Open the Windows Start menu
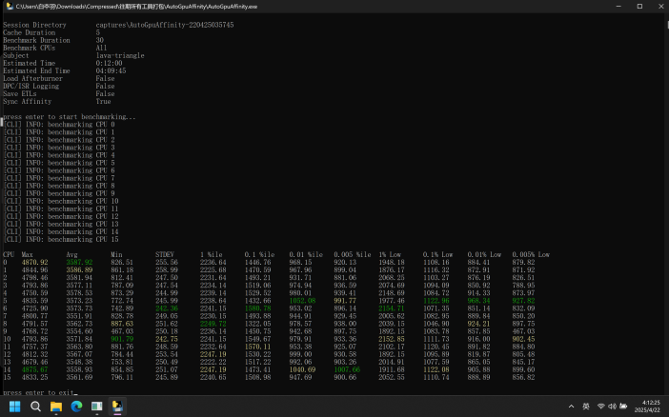The width and height of the screenshot is (669, 417). coord(15,407)
